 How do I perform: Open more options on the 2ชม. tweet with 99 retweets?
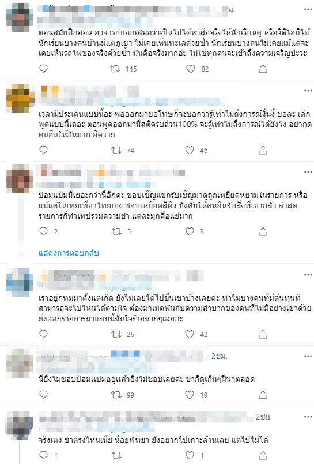[x=308, y=356]
